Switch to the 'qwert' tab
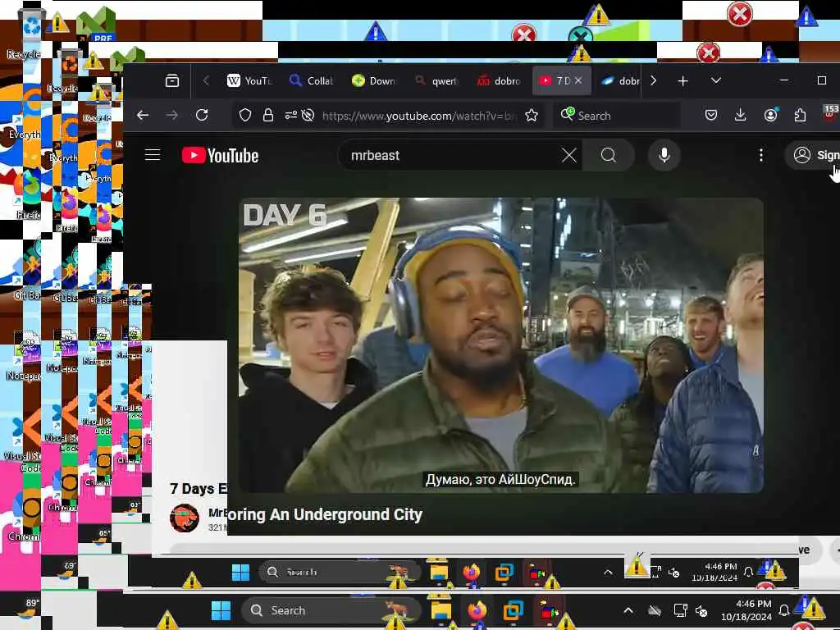 436,81
